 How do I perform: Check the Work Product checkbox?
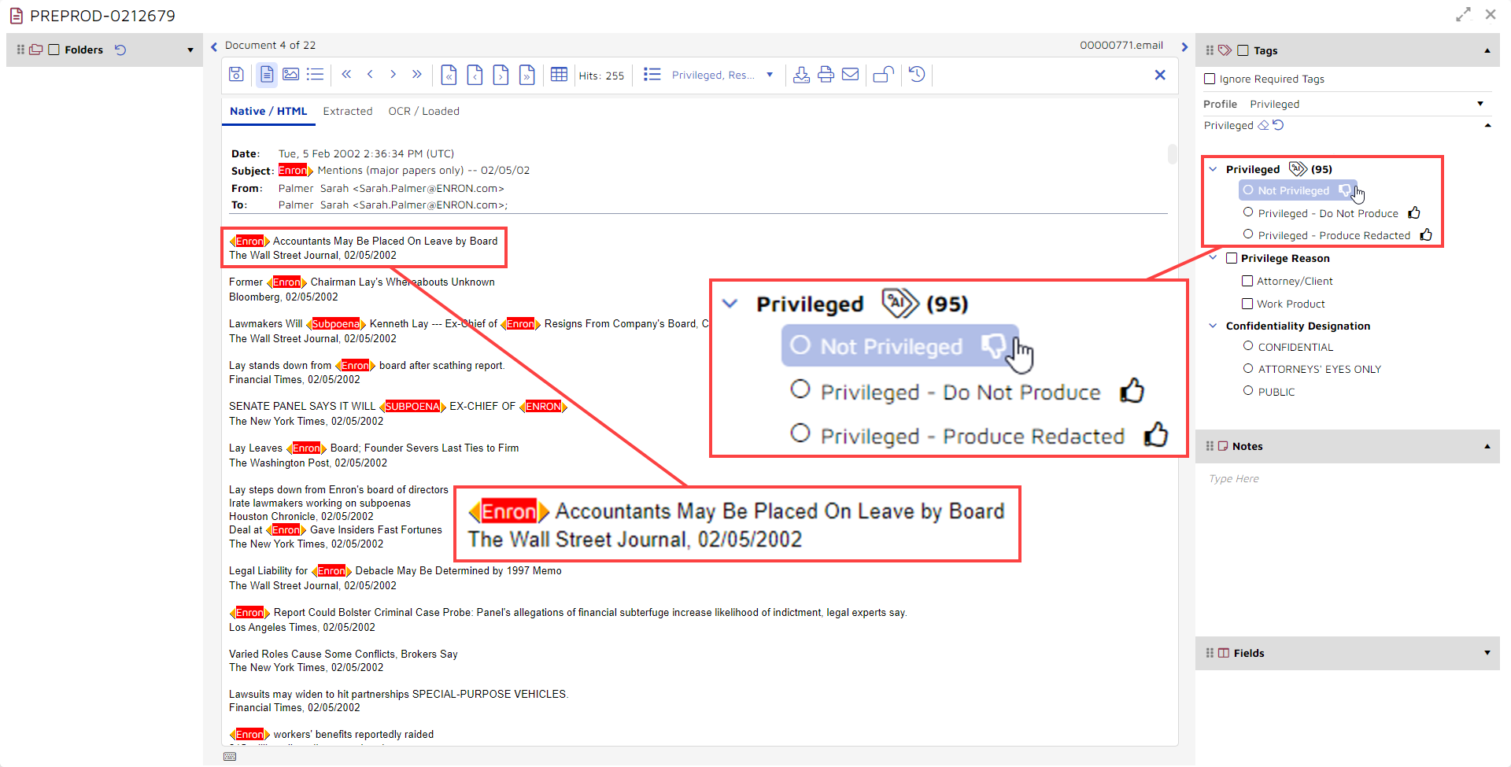[1247, 304]
